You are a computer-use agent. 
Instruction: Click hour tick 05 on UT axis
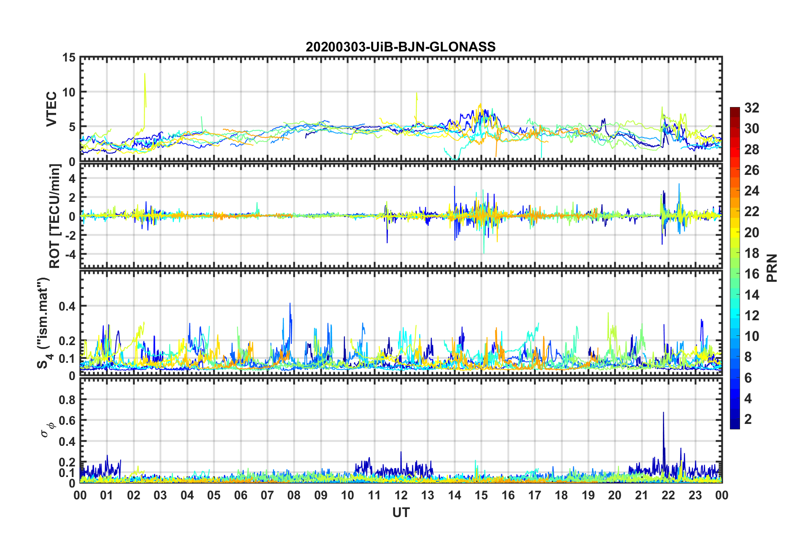(214, 495)
